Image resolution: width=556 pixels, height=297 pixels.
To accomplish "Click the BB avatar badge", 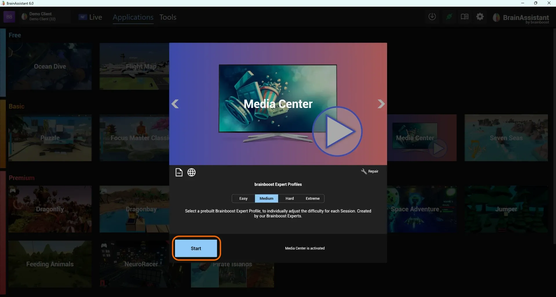I will tap(9, 17).
